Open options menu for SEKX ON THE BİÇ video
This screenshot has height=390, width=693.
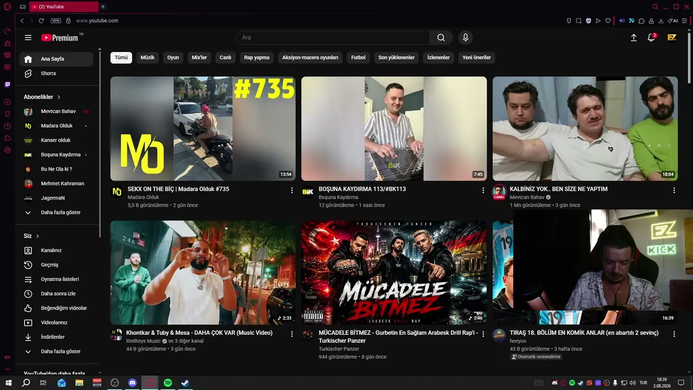pyautogui.click(x=292, y=190)
